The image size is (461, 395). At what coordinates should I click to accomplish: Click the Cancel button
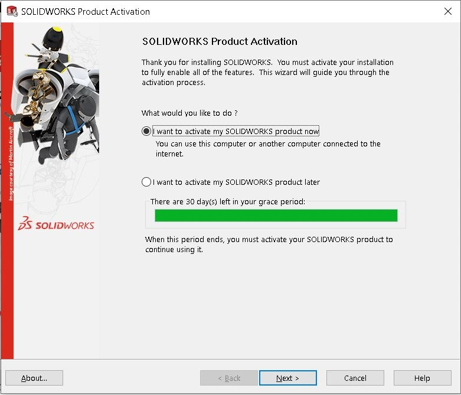(355, 378)
